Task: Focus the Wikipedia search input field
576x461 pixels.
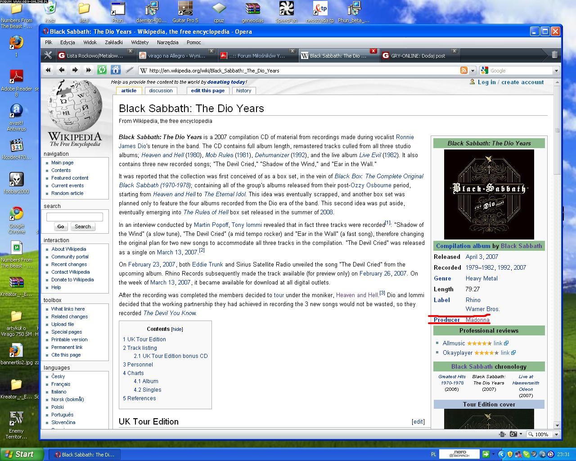Action: tap(74, 217)
